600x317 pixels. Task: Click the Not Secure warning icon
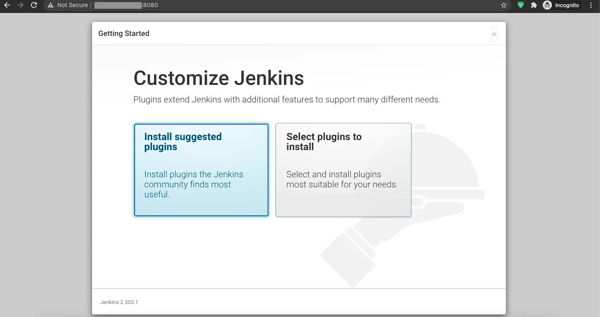51,5
